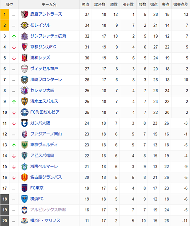This screenshot has height=226, width=190.
Task: Click the Vissel Kobe striped crest
Action: click(x=24, y=69)
